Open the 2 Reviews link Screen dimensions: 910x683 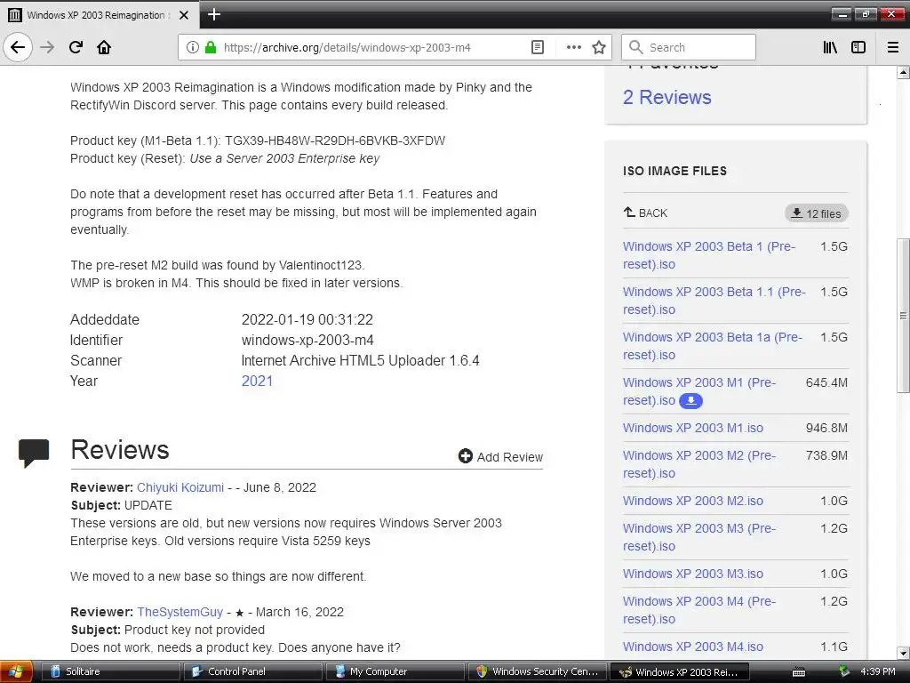click(x=667, y=97)
